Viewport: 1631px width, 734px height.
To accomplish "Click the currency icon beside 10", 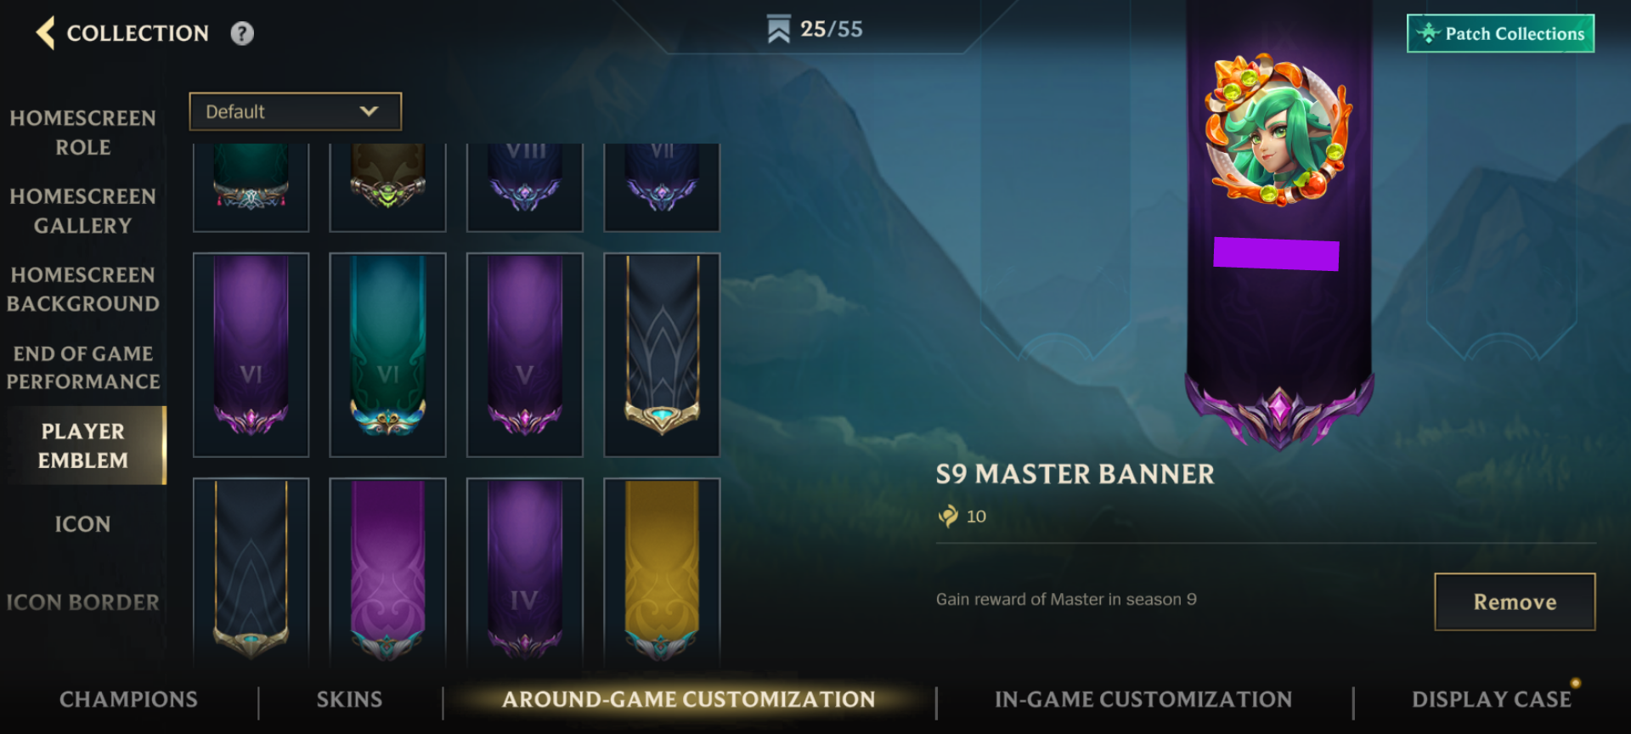I will pos(948,516).
